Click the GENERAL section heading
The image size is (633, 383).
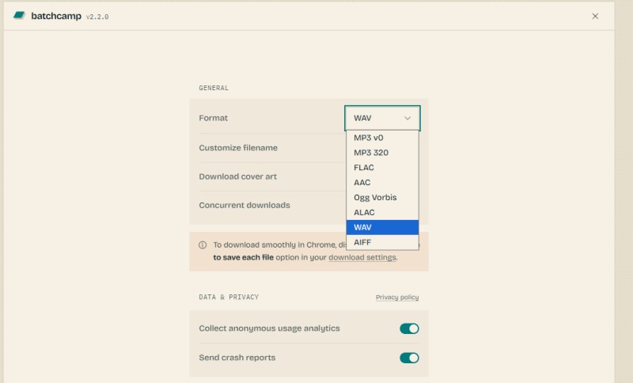(x=214, y=88)
